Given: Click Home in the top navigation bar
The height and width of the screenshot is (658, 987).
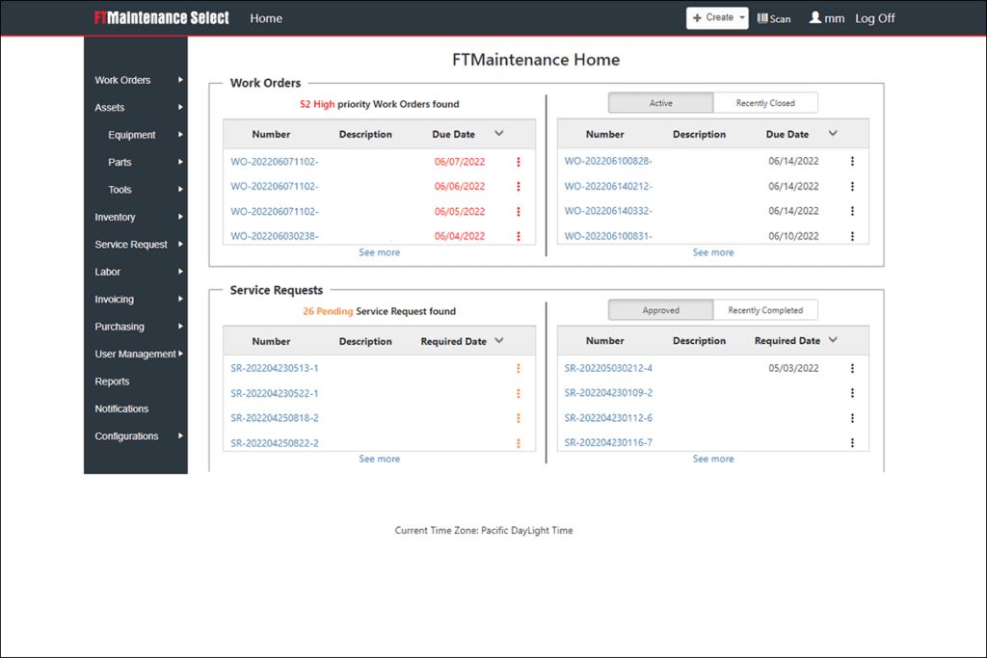Looking at the screenshot, I should [x=266, y=18].
